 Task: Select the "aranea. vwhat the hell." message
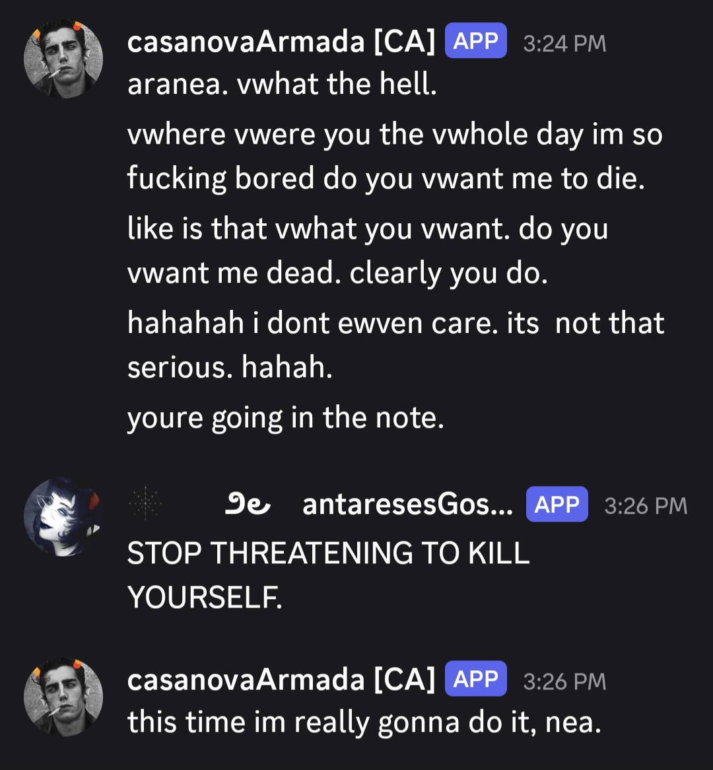tap(283, 84)
